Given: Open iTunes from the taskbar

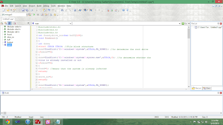Looking at the screenshot, I should [28, 122].
